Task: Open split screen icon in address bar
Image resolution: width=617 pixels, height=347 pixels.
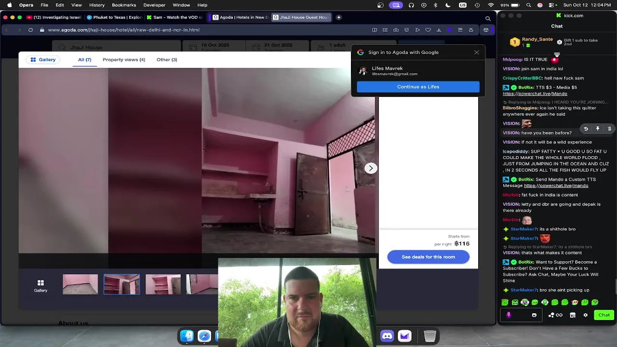Action: coord(375,30)
